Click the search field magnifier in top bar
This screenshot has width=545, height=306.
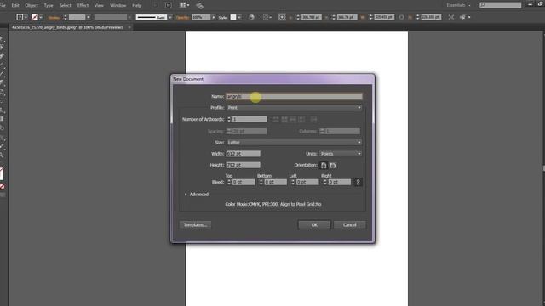coord(483,5)
